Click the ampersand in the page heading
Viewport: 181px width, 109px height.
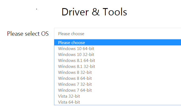point(95,12)
